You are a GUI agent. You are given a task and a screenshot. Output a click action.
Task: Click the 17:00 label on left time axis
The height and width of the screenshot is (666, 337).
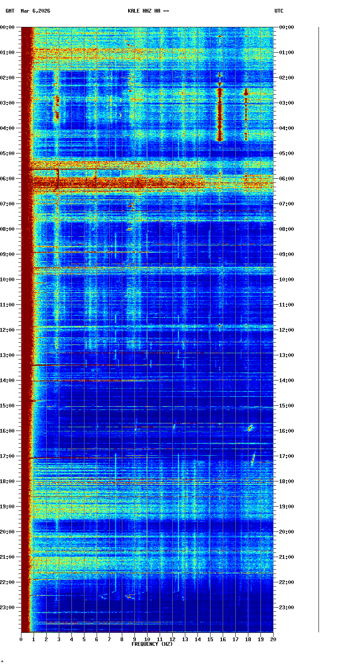(x=8, y=456)
